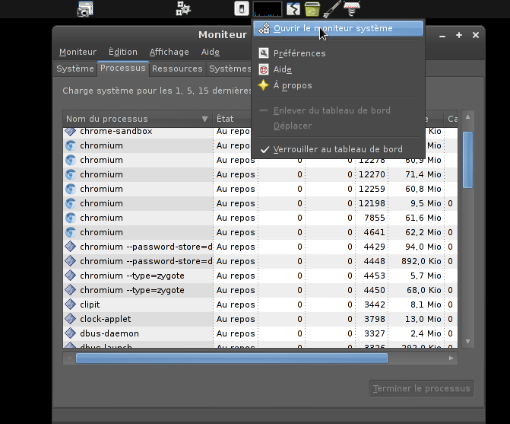The height and width of the screenshot is (424, 510).
Task: Click the dbus-daemon process icon
Action: [70, 333]
